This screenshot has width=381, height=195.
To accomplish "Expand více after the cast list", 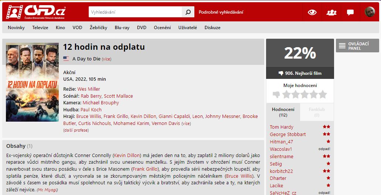I will pyautogui.click(x=186, y=123).
